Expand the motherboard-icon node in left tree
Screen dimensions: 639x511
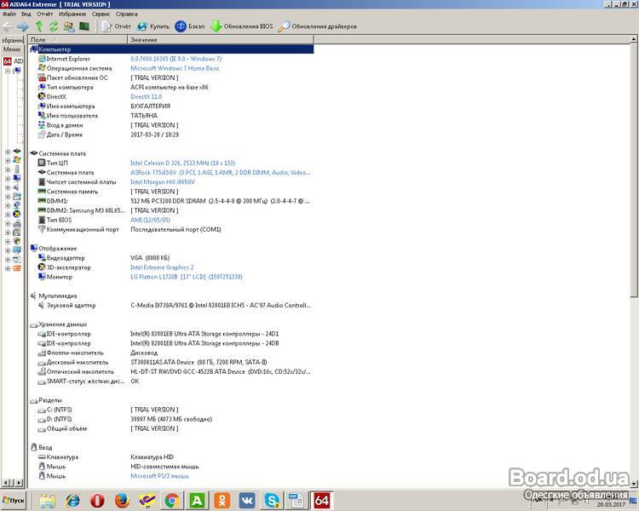(8, 152)
